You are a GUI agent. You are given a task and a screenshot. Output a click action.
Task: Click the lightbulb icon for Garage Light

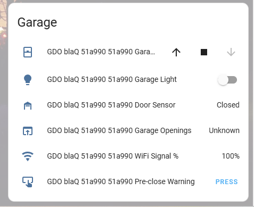click(x=28, y=80)
